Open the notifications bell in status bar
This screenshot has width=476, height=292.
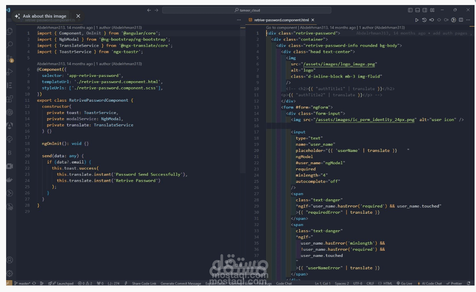click(x=468, y=283)
